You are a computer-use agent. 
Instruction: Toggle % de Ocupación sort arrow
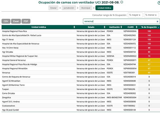[158, 27]
